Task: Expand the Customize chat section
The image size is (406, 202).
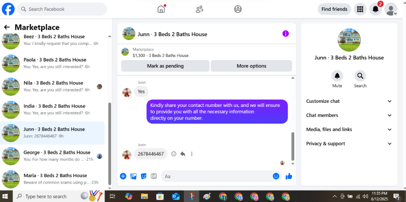Action: pyautogui.click(x=349, y=101)
